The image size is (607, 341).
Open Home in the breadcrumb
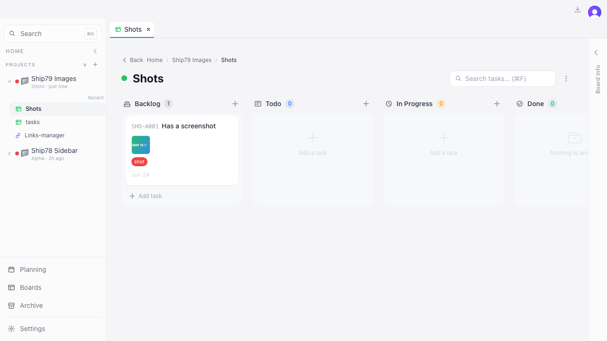click(155, 60)
